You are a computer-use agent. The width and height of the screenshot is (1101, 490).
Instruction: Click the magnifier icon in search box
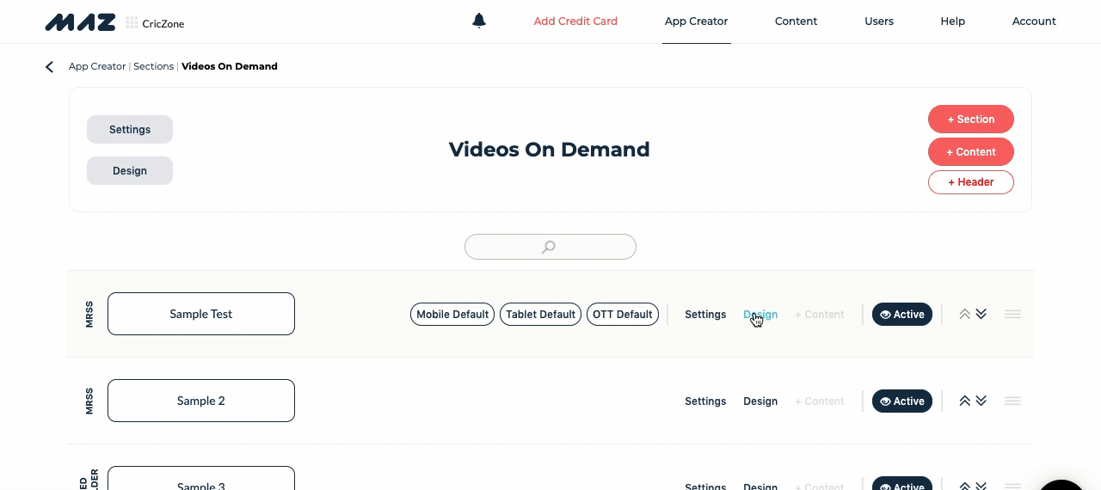(x=549, y=248)
